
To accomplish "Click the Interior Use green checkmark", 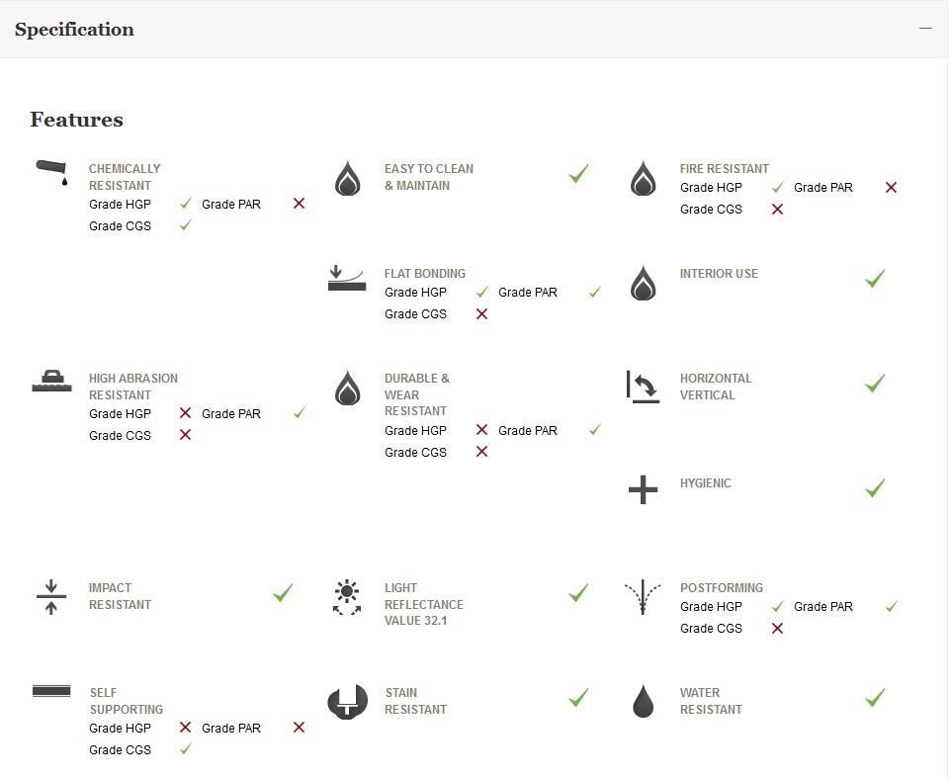I will (874, 279).
